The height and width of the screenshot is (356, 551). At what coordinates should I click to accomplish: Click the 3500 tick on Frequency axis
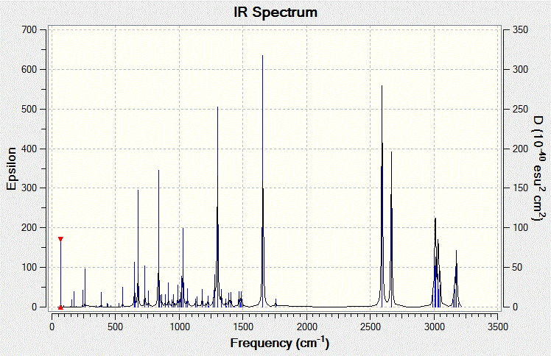tap(498, 327)
